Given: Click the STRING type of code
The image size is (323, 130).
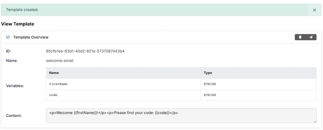Looking at the screenshot, I should pyautogui.click(x=210, y=95).
